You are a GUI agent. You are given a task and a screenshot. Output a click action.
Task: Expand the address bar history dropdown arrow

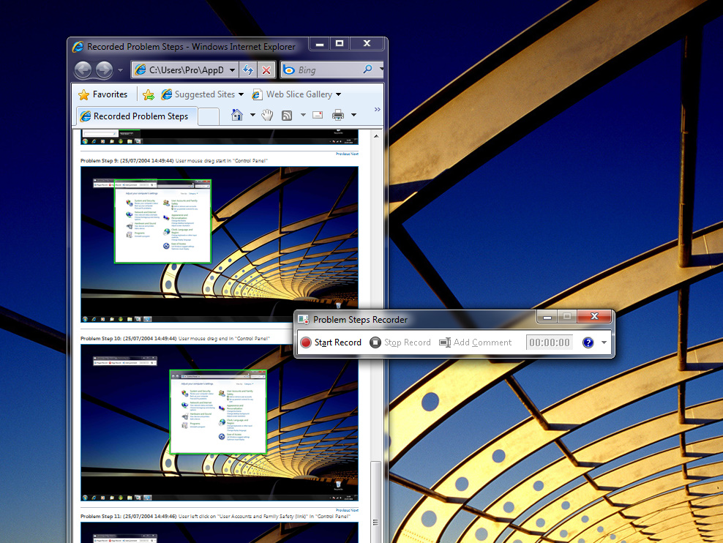[233, 70]
